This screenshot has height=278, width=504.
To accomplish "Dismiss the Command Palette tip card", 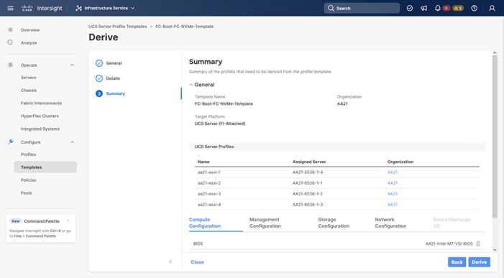I will (68, 221).
